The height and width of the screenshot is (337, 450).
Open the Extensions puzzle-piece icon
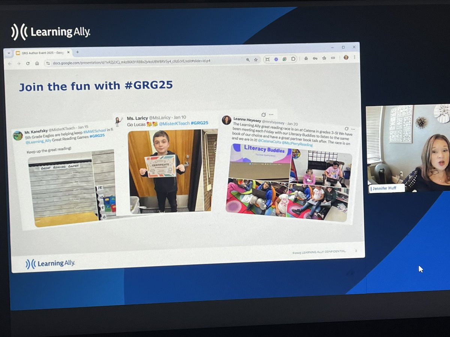(x=293, y=59)
